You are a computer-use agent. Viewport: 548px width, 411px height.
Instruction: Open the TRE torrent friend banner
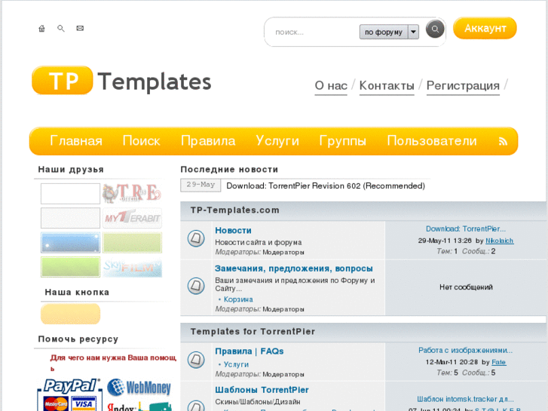[x=132, y=193]
